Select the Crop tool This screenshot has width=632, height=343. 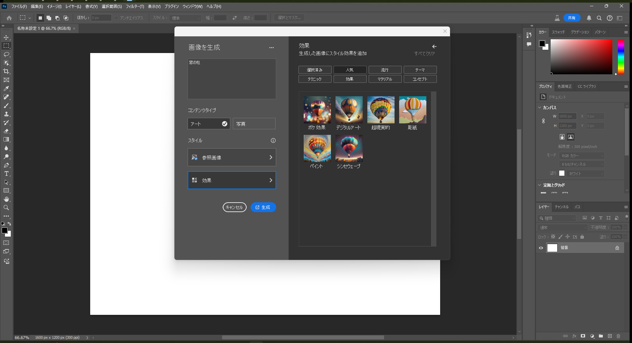tap(6, 71)
